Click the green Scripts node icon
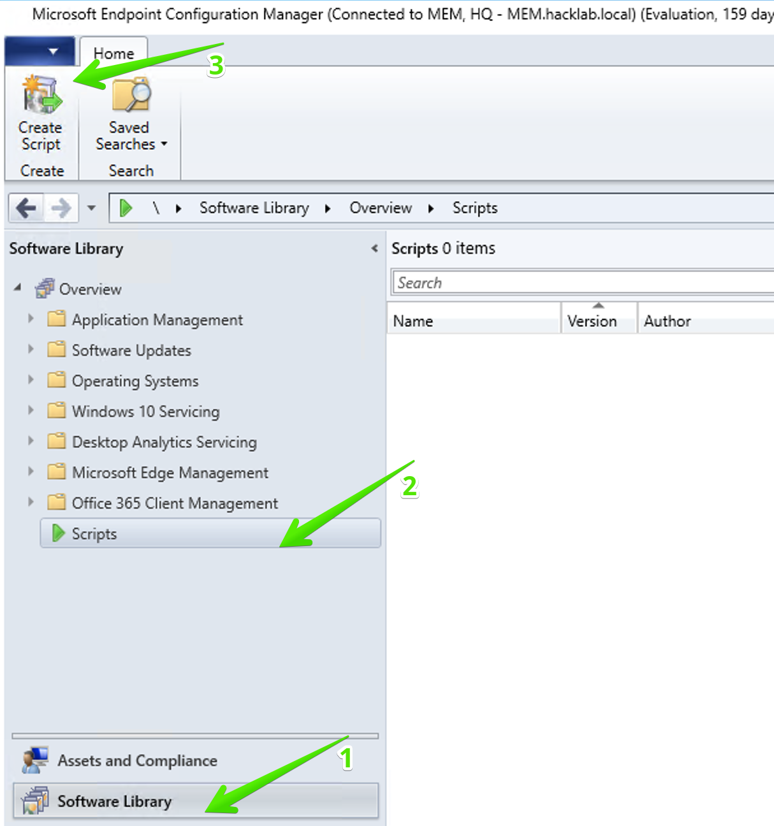 58,533
